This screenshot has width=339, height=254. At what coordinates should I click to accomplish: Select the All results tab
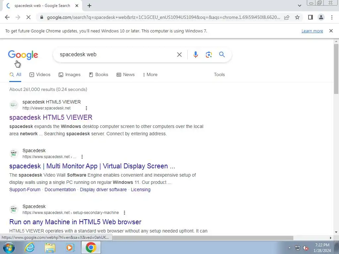[15, 75]
